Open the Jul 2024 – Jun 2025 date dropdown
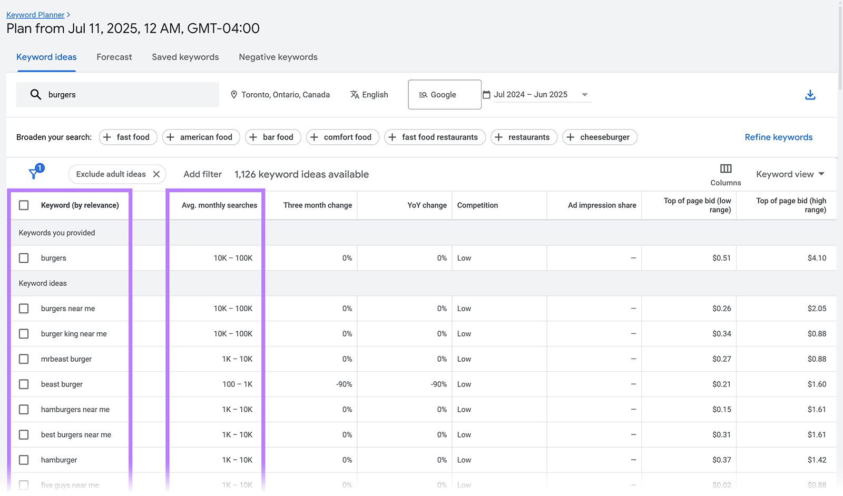 [x=585, y=94]
